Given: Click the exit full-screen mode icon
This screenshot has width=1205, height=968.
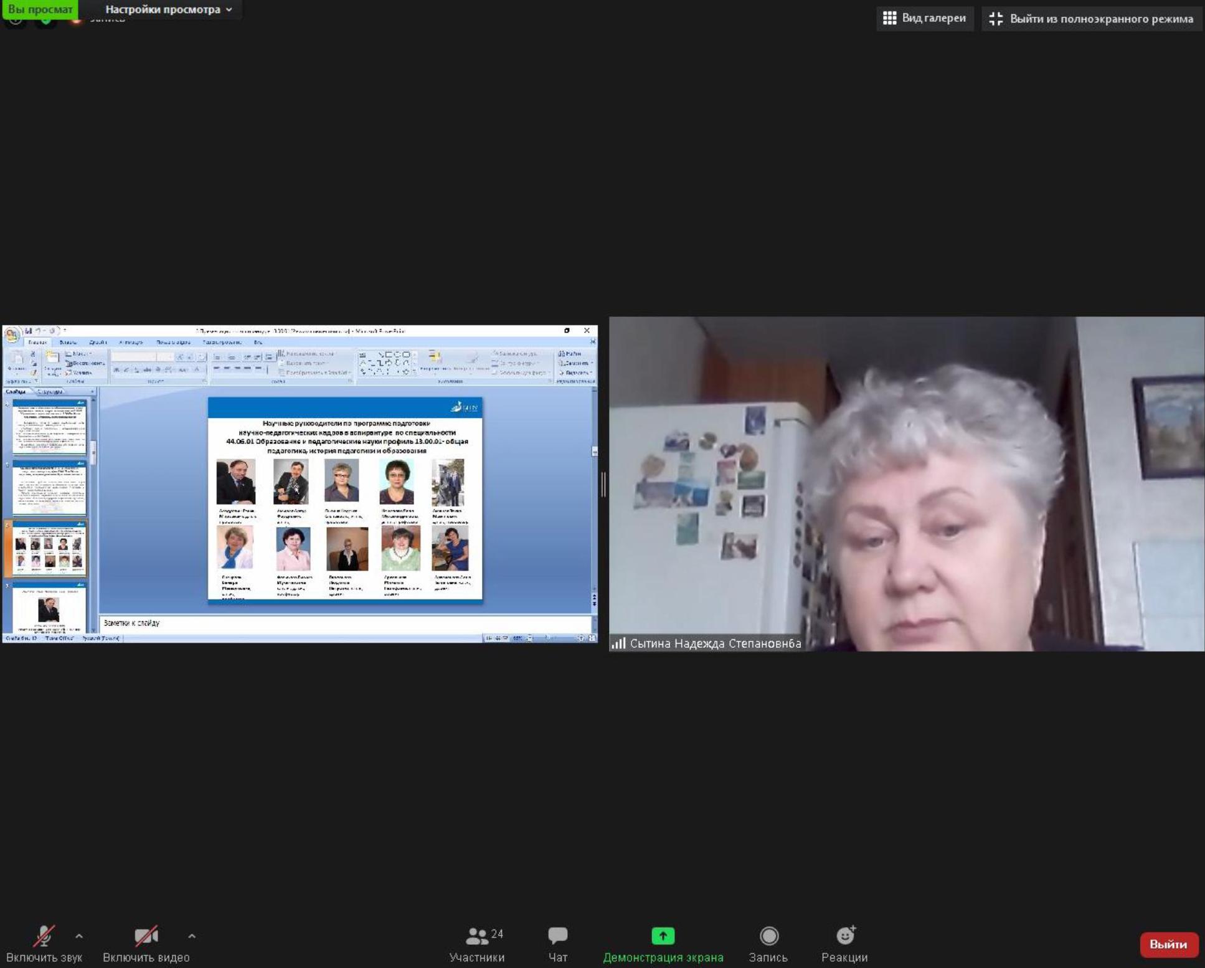Looking at the screenshot, I should (996, 19).
